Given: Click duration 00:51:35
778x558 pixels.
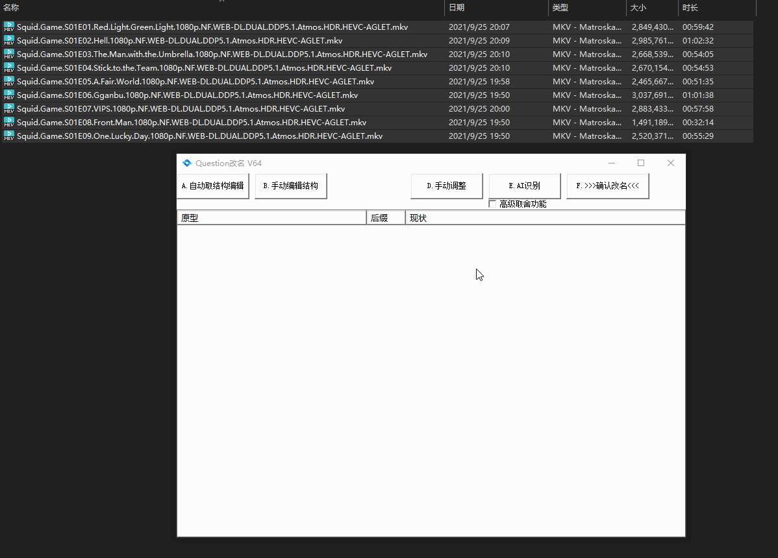Looking at the screenshot, I should pyautogui.click(x=697, y=81).
